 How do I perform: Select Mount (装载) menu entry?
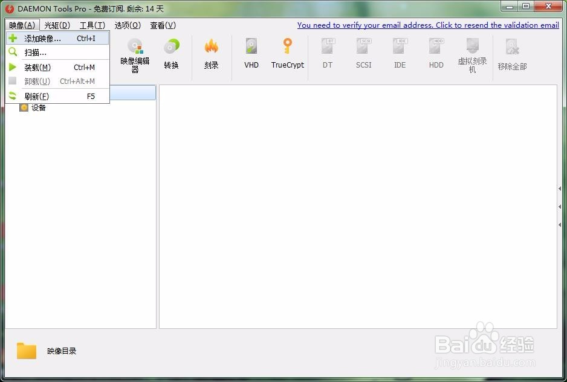58,68
